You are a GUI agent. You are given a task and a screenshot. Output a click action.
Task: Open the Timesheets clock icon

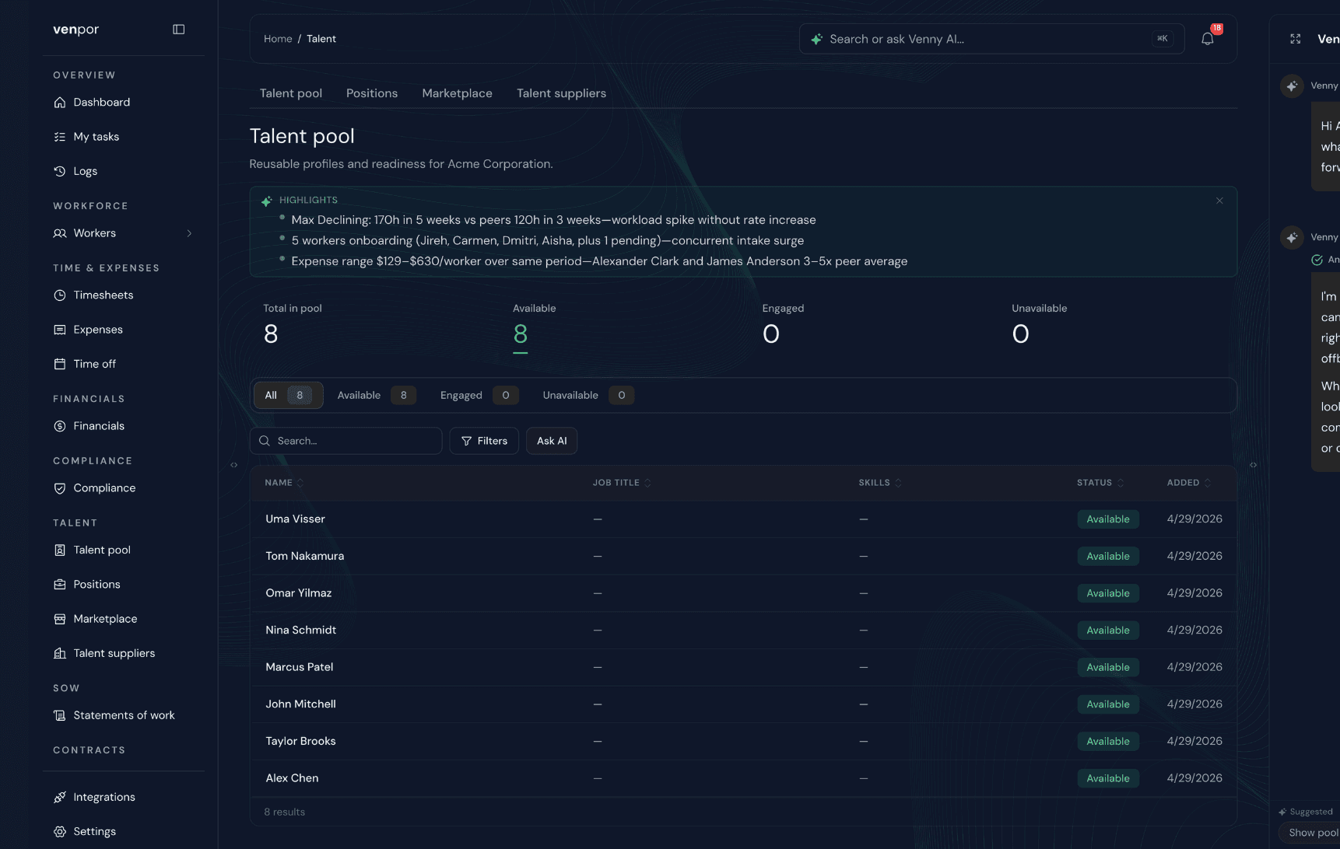60,295
